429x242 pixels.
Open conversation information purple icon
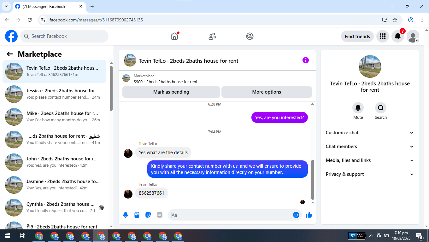tap(306, 60)
